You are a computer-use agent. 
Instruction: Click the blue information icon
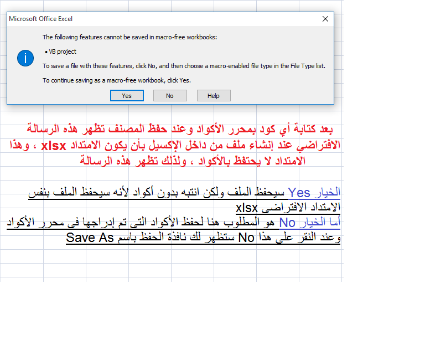(25, 58)
